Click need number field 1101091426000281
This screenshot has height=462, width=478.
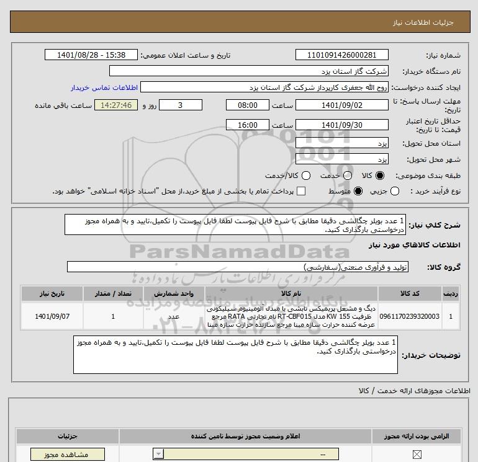(341, 55)
